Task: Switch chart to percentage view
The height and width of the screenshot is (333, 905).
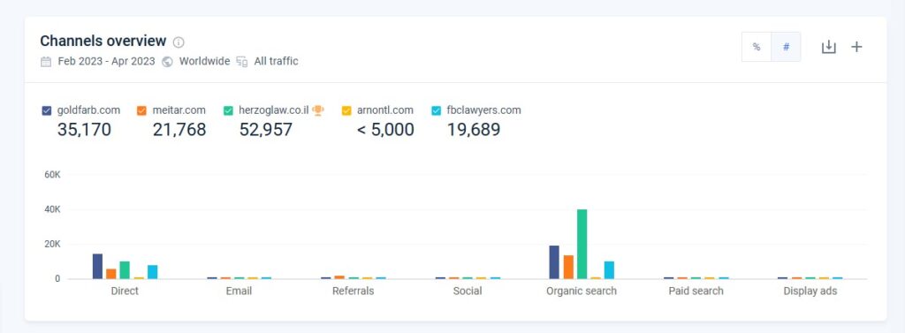Action: [757, 47]
